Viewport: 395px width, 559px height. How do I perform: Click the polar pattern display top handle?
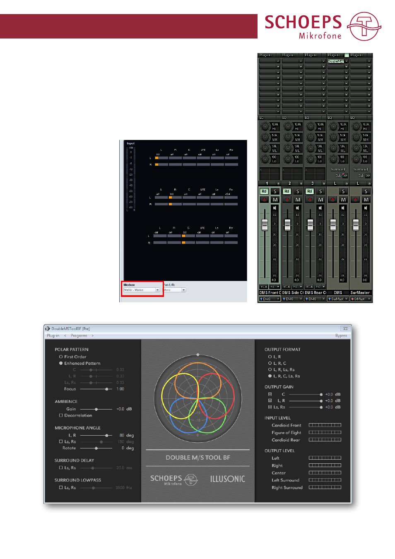198,354
